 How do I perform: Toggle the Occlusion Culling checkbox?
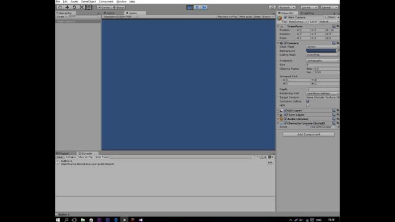coord(307,101)
